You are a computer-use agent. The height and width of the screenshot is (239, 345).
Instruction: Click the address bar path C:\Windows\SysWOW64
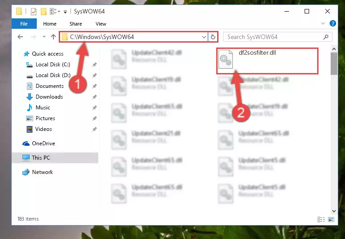[x=102, y=37]
